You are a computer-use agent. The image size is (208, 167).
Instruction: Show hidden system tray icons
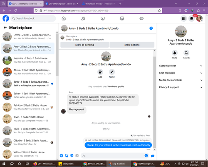tap(175, 164)
